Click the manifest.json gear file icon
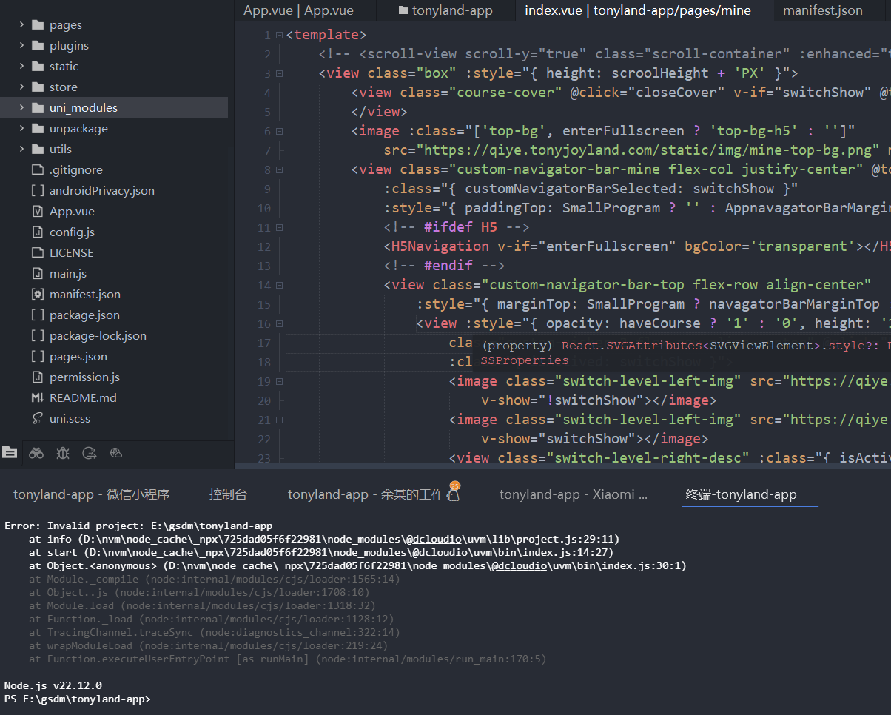The image size is (891, 715). [38, 294]
